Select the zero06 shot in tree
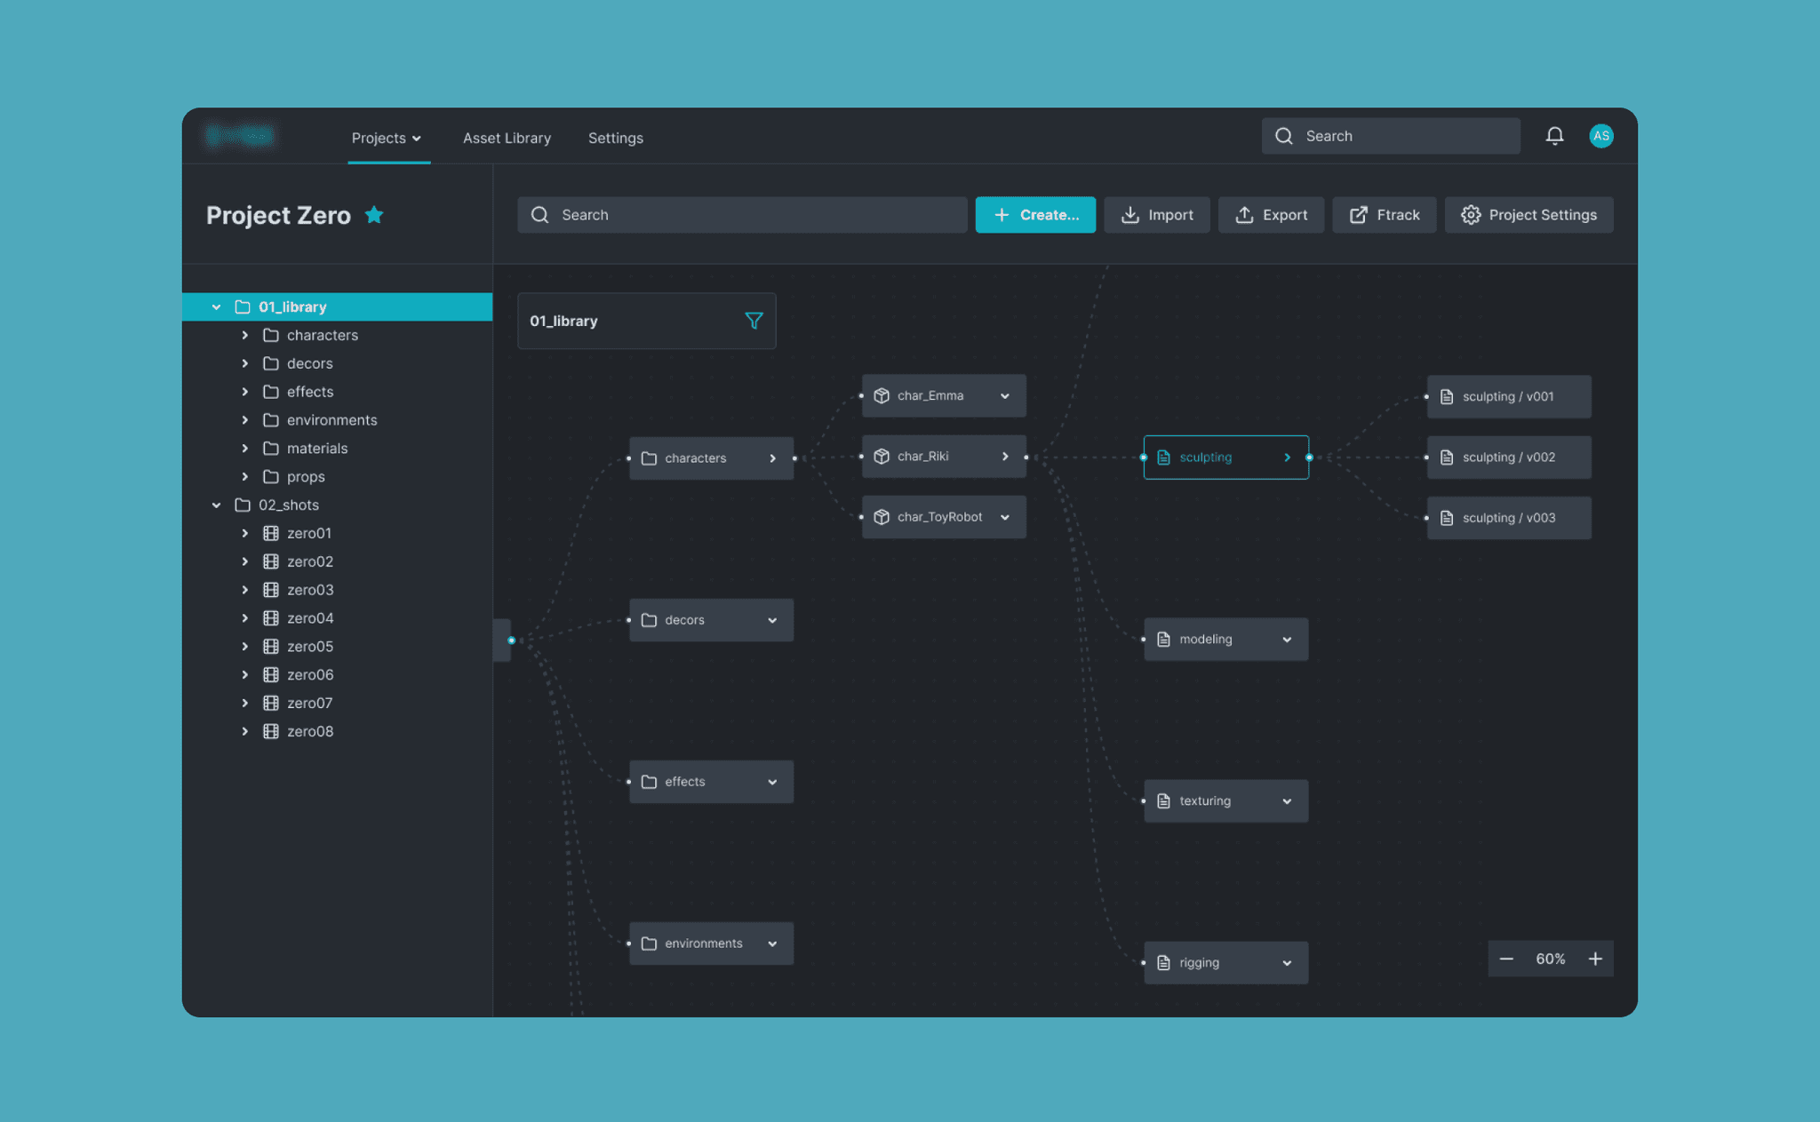1820x1122 pixels. [310, 675]
